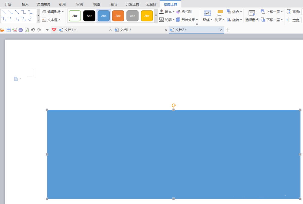
Task: Click the Save icon in quick access toolbar
Action: (8, 30)
